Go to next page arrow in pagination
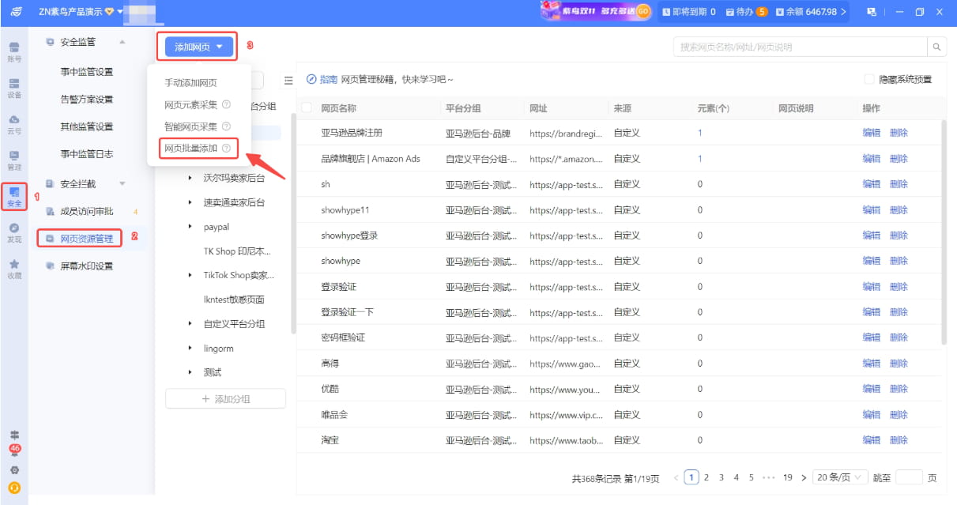The width and height of the screenshot is (957, 505). pos(804,477)
